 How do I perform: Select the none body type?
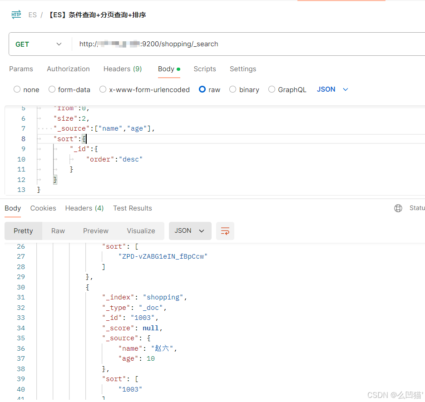[17, 89]
